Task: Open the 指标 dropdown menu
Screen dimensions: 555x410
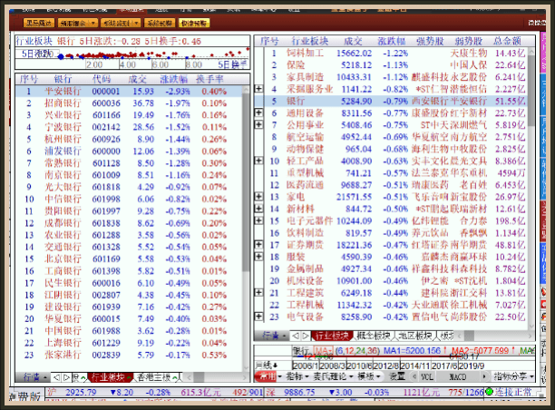Action: click(297, 376)
